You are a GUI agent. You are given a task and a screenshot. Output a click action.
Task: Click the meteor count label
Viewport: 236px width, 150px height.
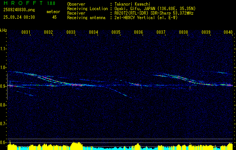tap(53, 12)
